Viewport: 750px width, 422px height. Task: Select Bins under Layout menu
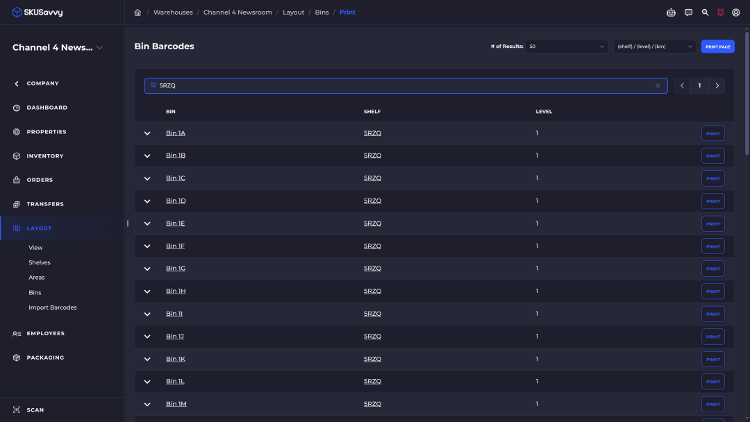tap(35, 292)
